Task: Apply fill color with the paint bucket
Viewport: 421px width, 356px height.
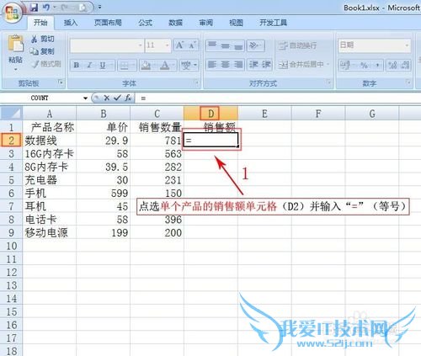Action: coord(146,66)
